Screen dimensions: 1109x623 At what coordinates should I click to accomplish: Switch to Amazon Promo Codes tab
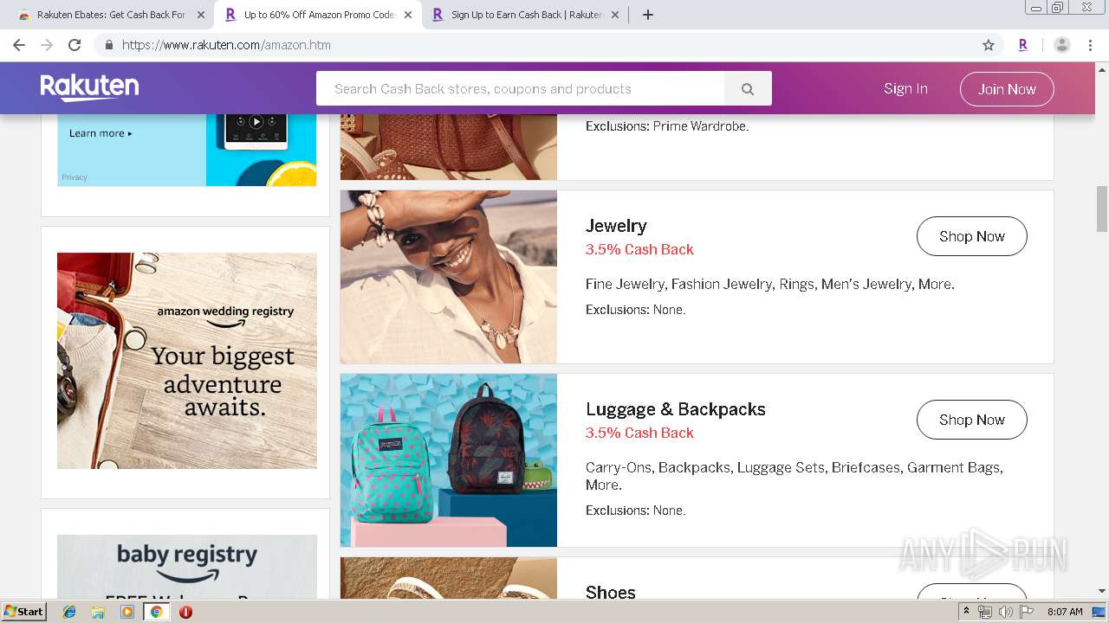point(317,15)
